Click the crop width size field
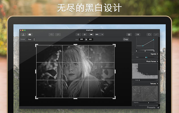This screenshot has width=179, height=113. point(82,39)
